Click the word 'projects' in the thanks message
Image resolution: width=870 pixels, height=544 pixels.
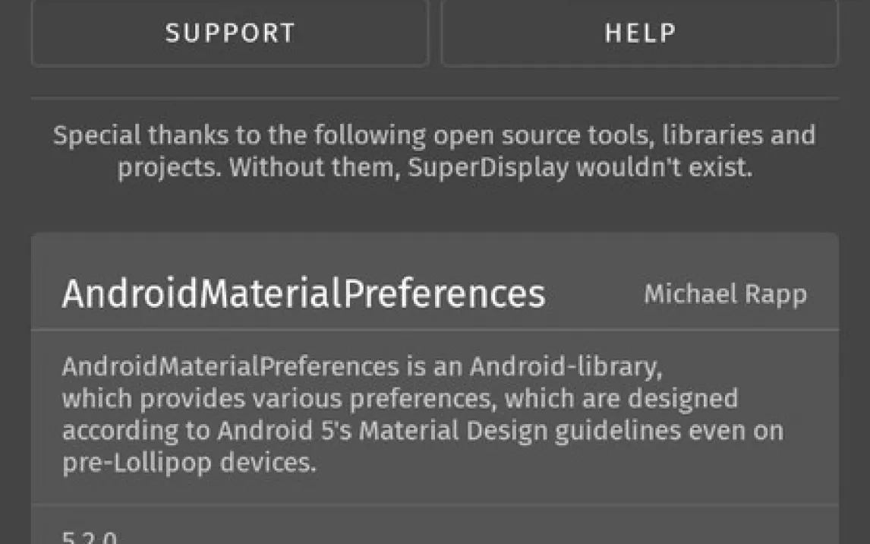[x=165, y=167]
